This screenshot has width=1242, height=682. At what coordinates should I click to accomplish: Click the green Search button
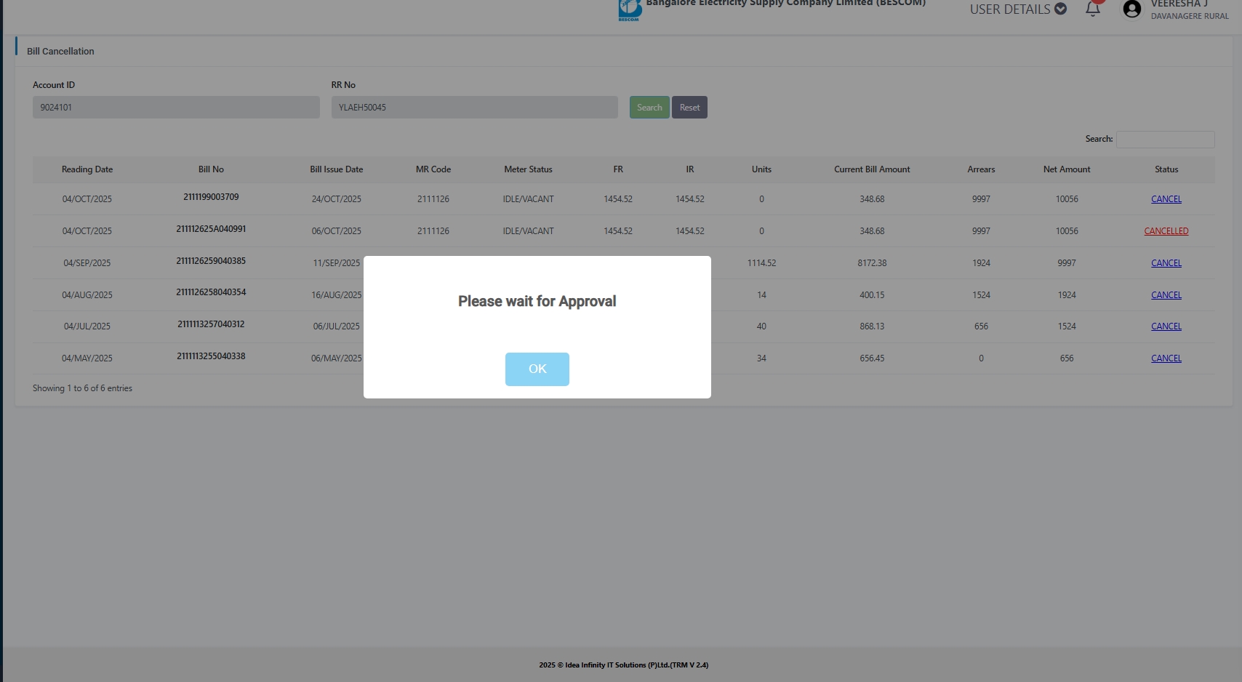tap(649, 108)
